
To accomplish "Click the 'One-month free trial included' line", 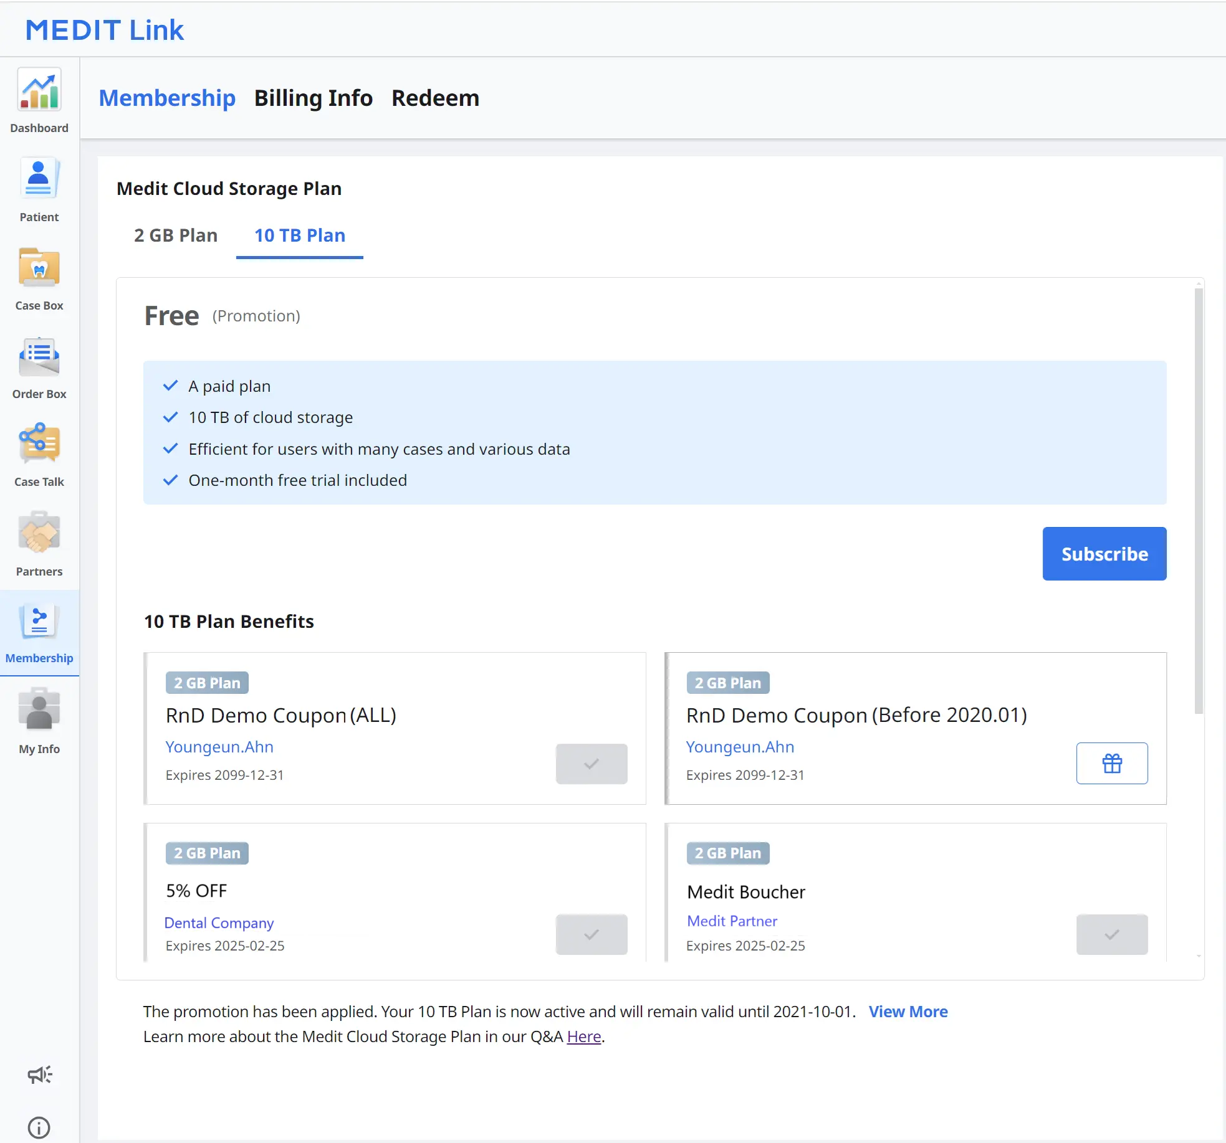I will [298, 480].
